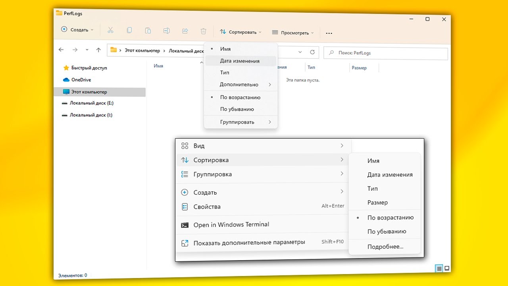Click the Rename icon in toolbar
Screen dimensions: 508x286
(166, 31)
